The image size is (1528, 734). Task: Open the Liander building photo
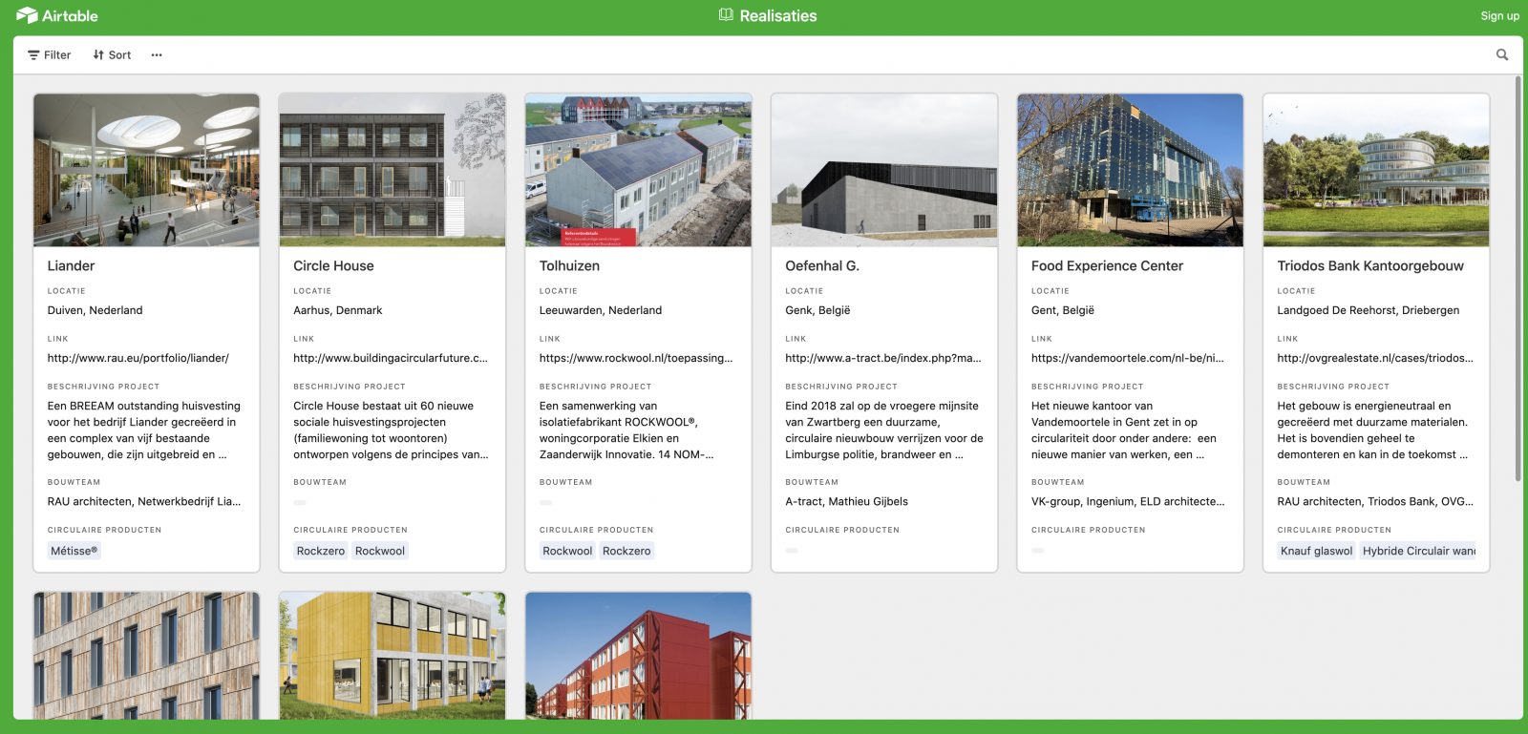point(146,170)
